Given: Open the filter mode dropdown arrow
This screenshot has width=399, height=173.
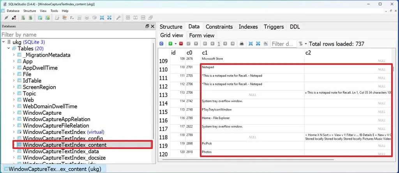Looking at the screenshot, I should click(x=306, y=44).
